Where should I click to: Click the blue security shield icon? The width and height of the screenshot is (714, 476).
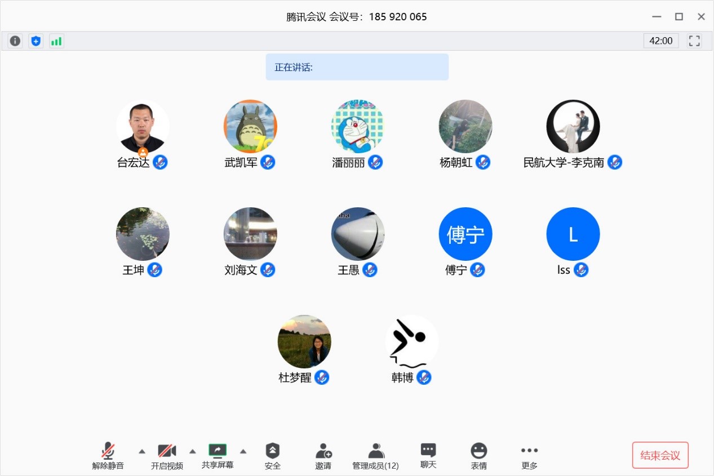tap(36, 41)
